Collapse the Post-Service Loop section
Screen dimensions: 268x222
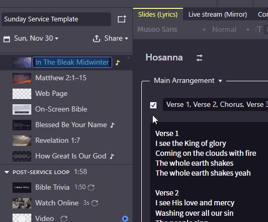click(x=7, y=172)
